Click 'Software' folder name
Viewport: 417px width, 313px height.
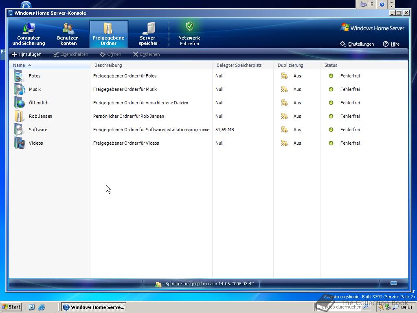pyautogui.click(x=38, y=130)
